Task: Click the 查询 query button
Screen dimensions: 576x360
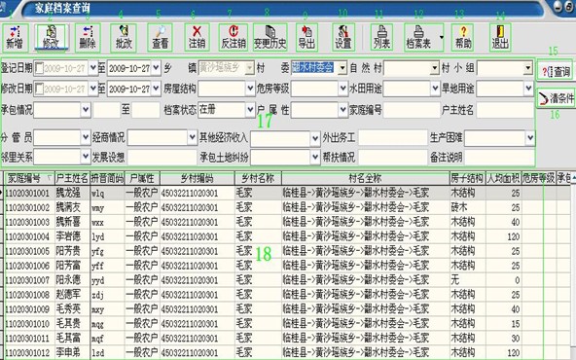Action: [556, 71]
